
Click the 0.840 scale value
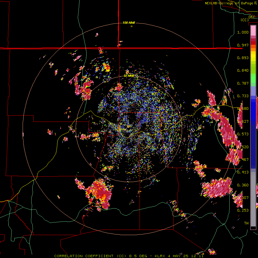tap(243, 71)
